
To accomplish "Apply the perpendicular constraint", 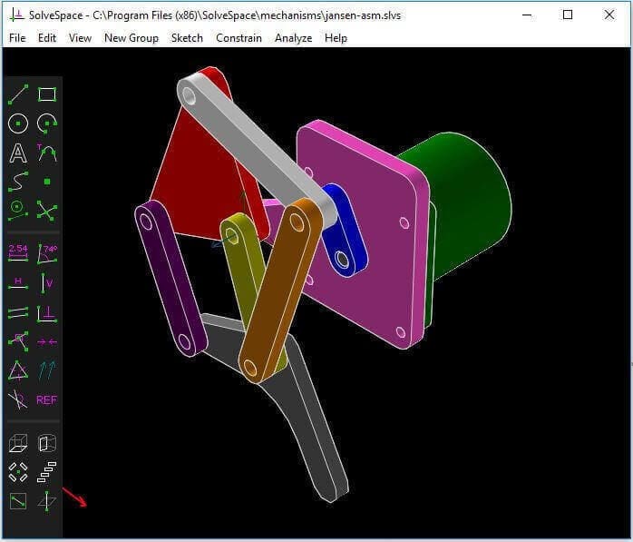I will point(47,313).
